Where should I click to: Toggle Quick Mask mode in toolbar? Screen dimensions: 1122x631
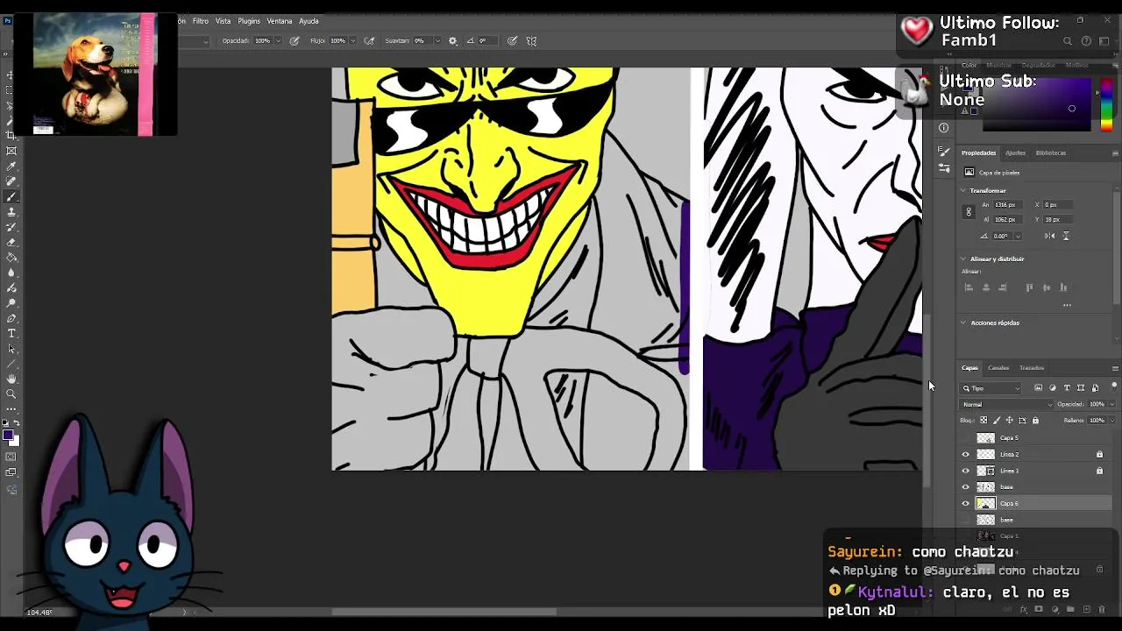point(11,457)
